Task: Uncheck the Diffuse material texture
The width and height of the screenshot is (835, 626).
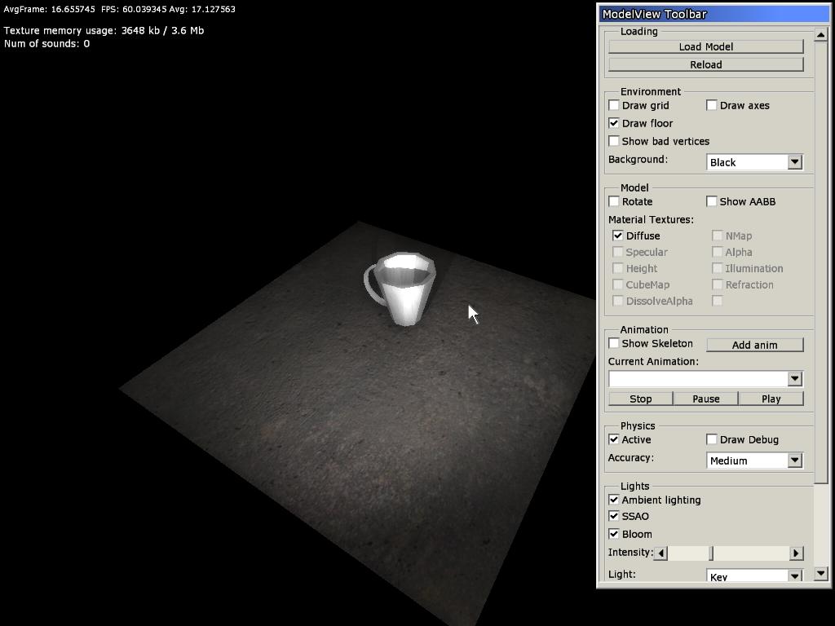Action: (618, 236)
